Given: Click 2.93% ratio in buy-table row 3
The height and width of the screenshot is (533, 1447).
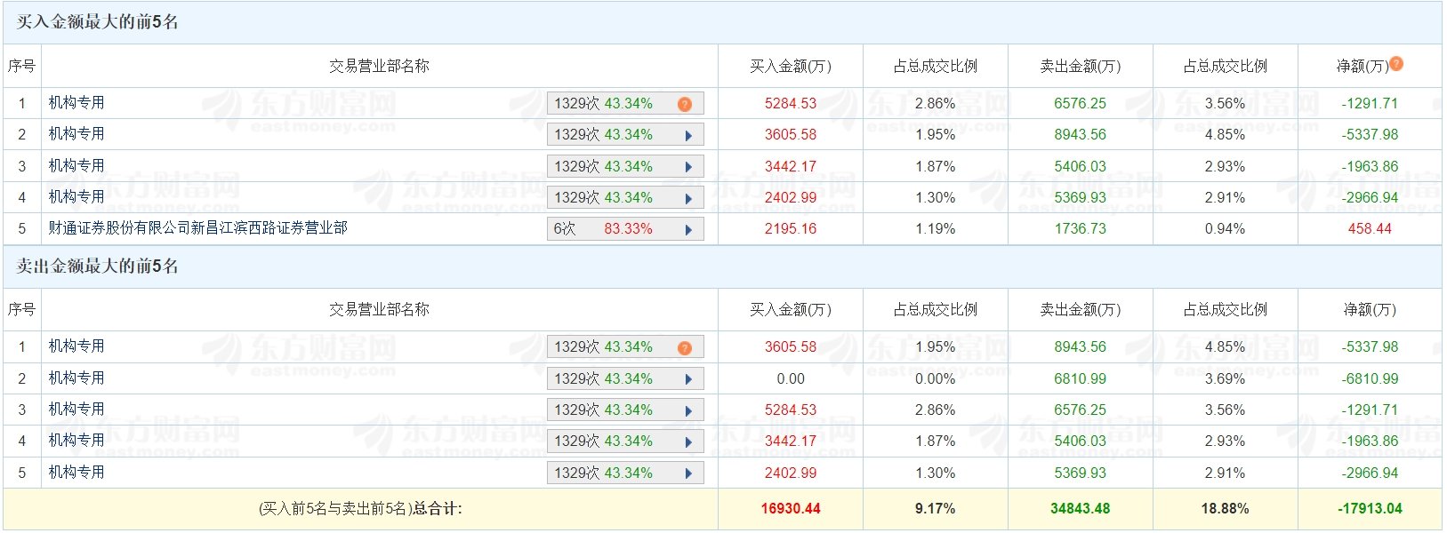Looking at the screenshot, I should pos(1225,167).
